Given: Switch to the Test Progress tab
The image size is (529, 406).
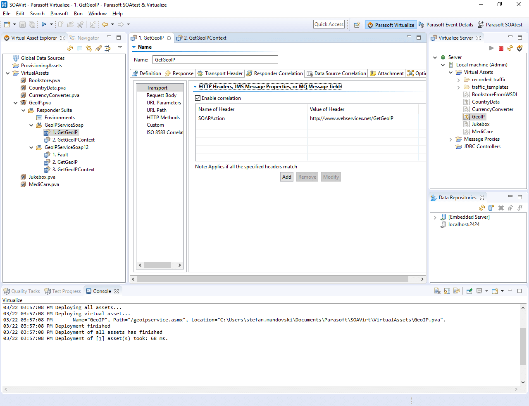Looking at the screenshot, I should (x=63, y=291).
